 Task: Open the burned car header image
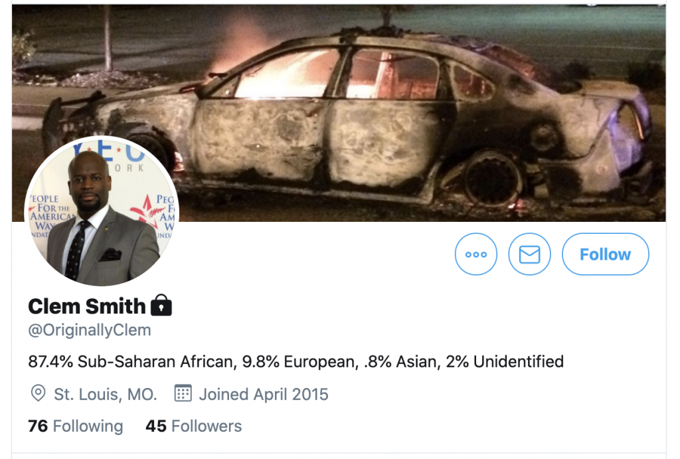[x=339, y=113]
